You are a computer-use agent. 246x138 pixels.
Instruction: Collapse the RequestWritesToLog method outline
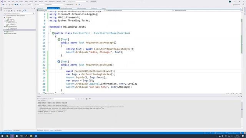click(49, 65)
